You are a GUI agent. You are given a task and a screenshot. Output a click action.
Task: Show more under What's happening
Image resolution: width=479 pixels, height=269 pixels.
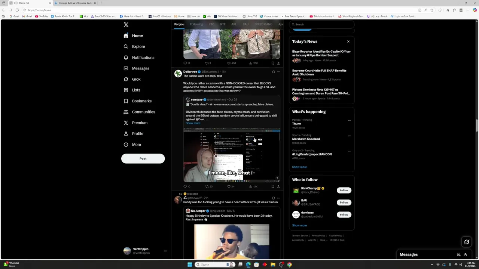coord(299,167)
